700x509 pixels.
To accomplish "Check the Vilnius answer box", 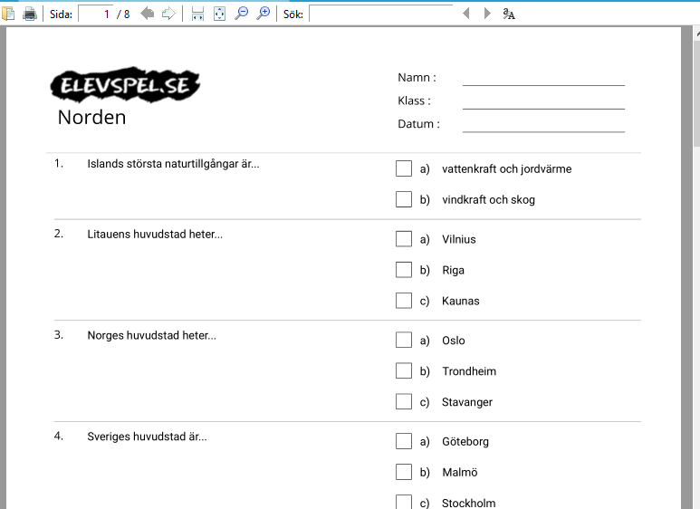I will click(x=404, y=239).
